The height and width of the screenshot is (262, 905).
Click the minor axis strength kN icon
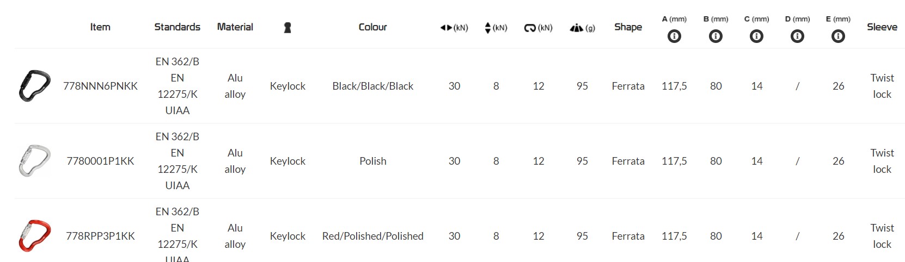(488, 28)
